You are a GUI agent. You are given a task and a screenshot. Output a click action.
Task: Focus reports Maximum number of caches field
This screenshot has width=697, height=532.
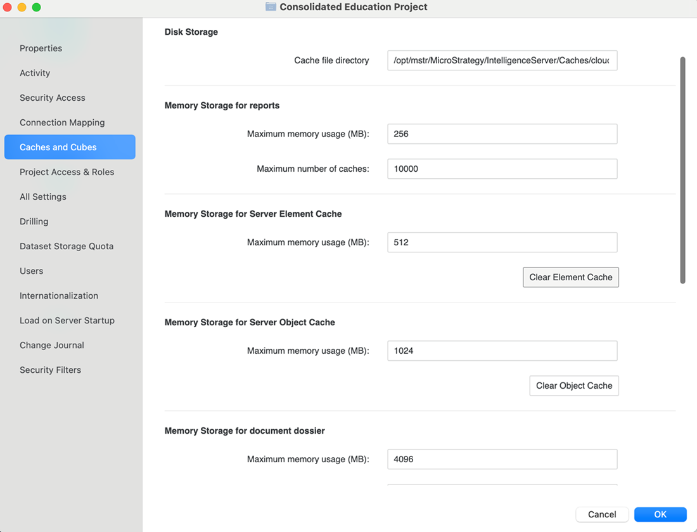[502, 169]
